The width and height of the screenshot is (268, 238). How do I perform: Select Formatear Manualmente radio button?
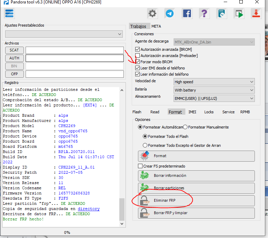pos(185,127)
